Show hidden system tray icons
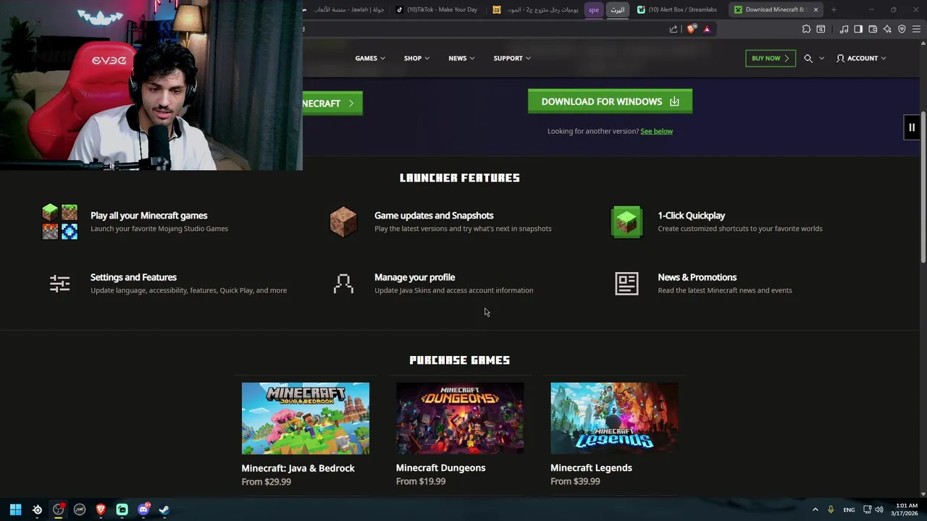This screenshot has height=521, width=927. (815, 509)
